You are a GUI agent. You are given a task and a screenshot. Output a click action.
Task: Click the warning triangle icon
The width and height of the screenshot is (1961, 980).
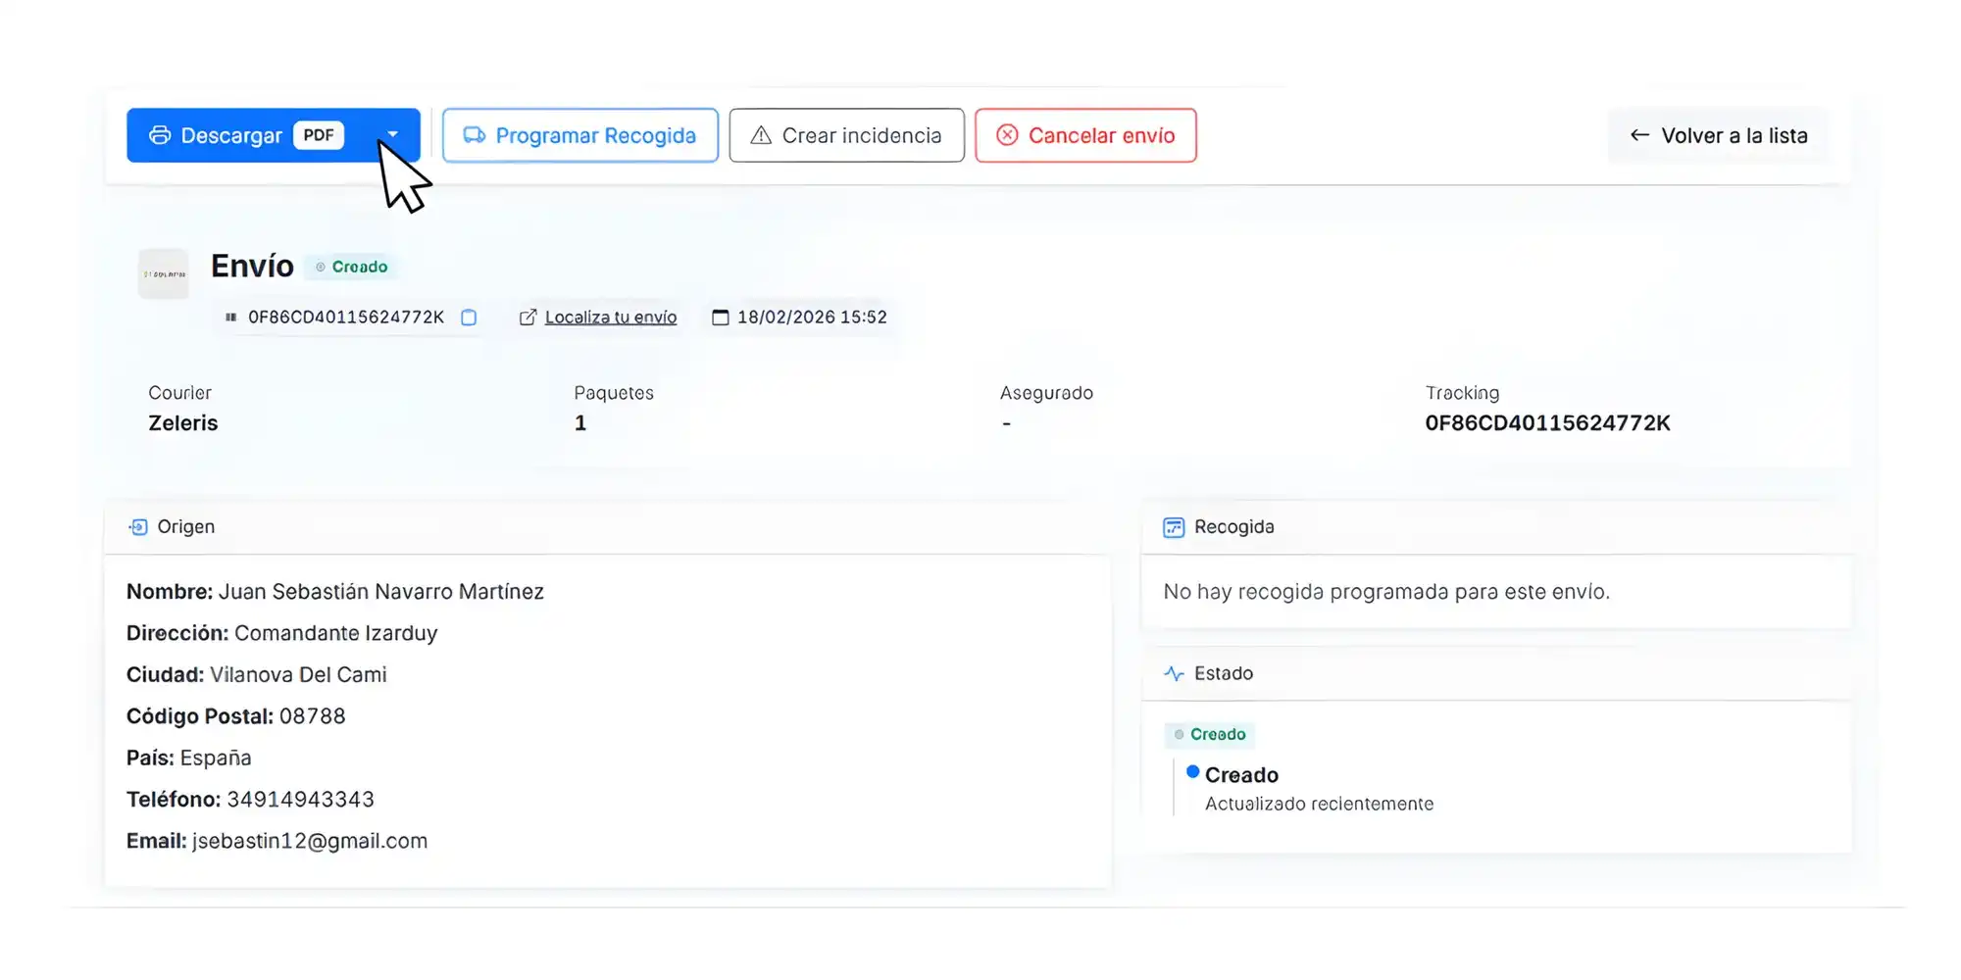[x=761, y=135]
